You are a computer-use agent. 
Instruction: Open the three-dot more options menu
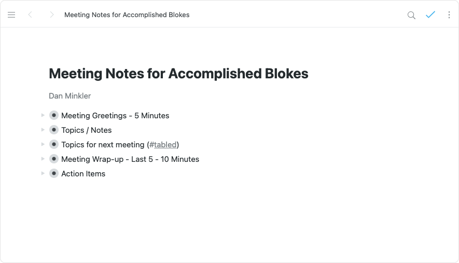pyautogui.click(x=449, y=15)
